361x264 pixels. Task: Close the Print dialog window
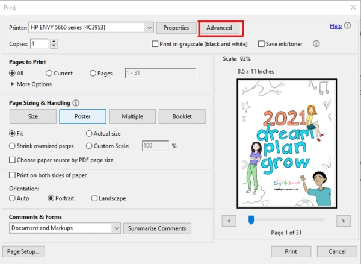pyautogui.click(x=352, y=7)
